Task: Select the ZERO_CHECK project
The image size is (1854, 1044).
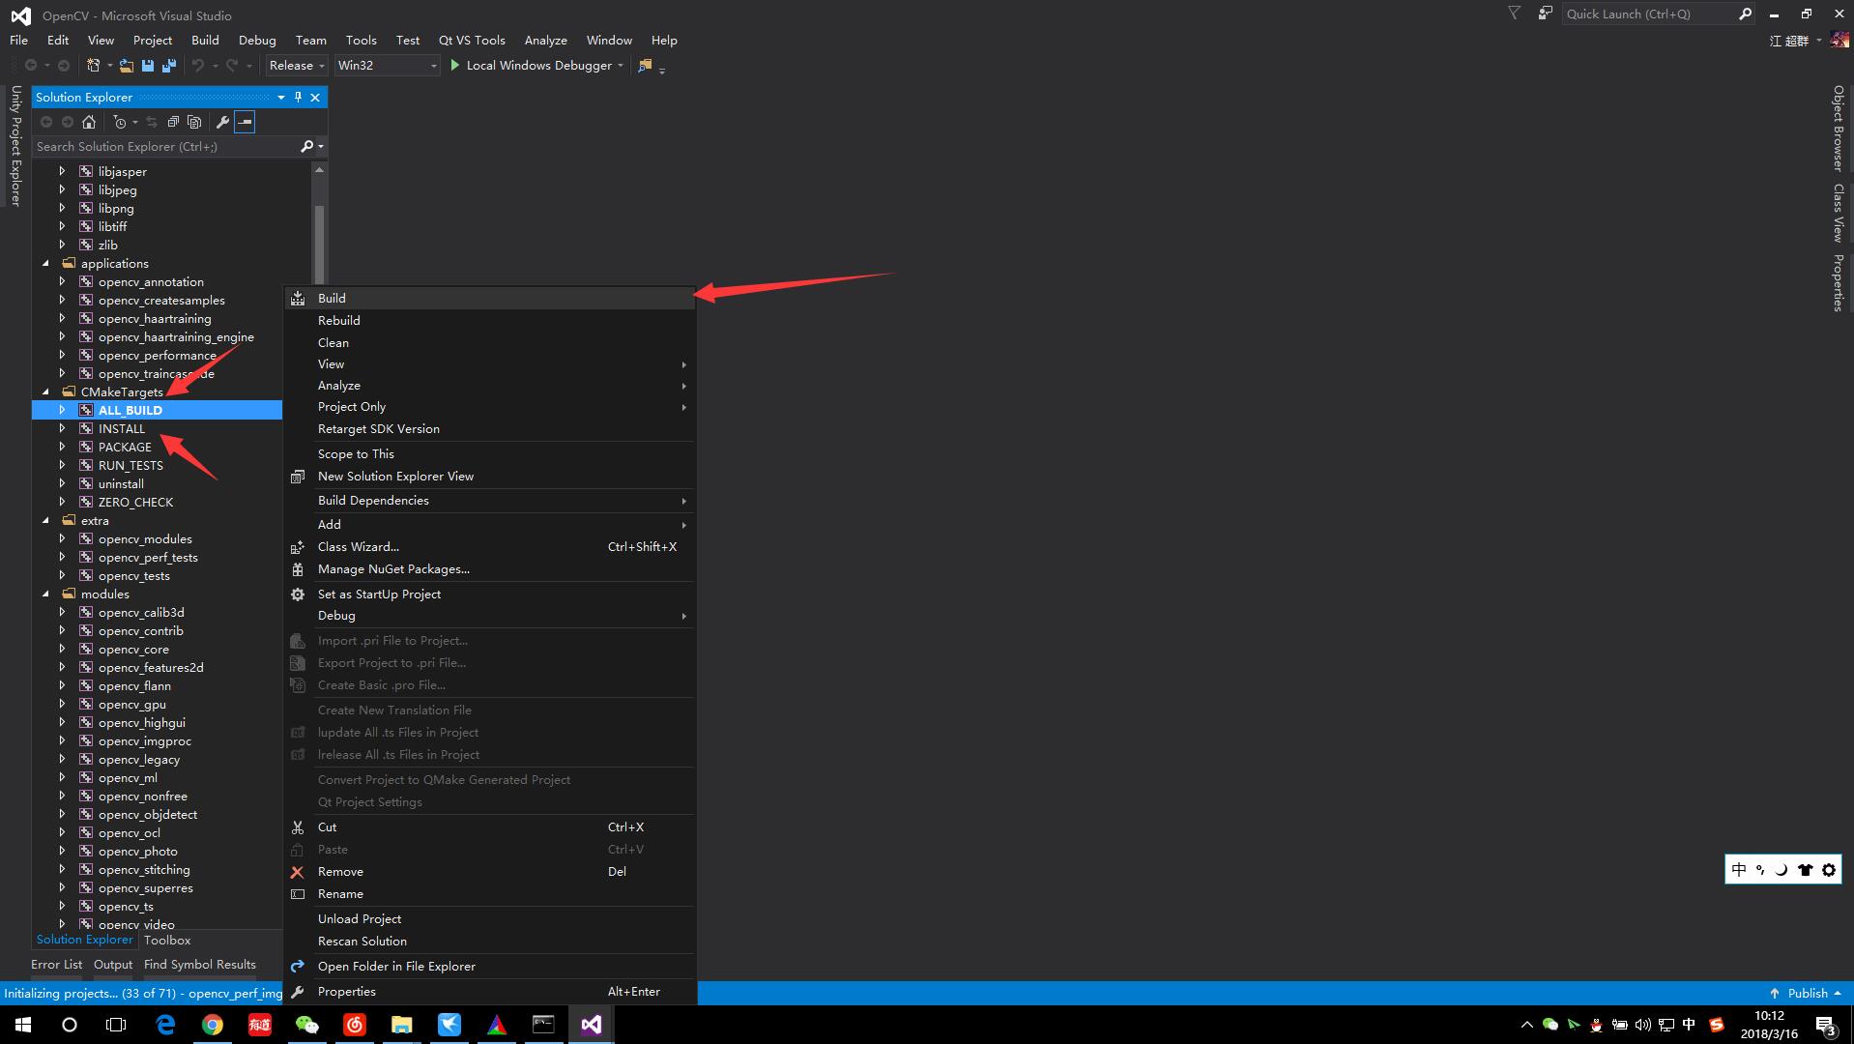Action: coord(135,502)
